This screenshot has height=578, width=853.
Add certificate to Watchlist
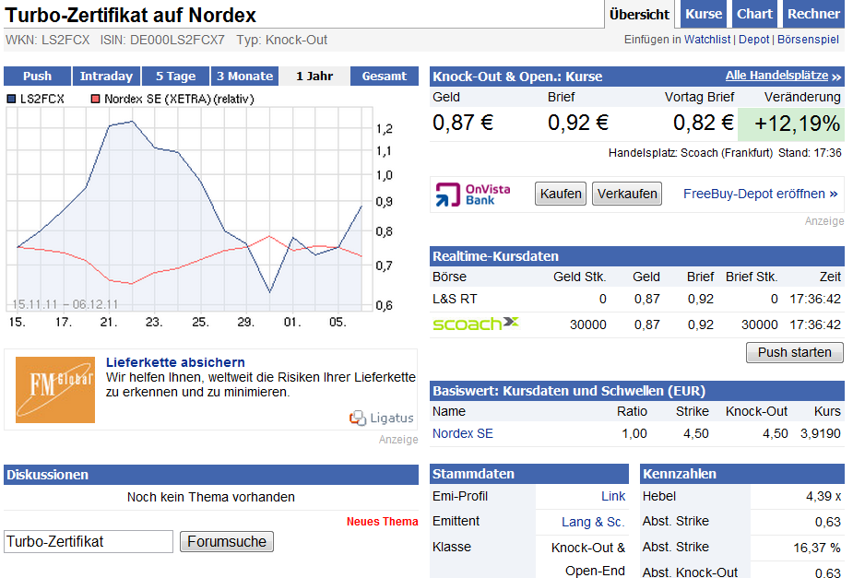(x=706, y=40)
